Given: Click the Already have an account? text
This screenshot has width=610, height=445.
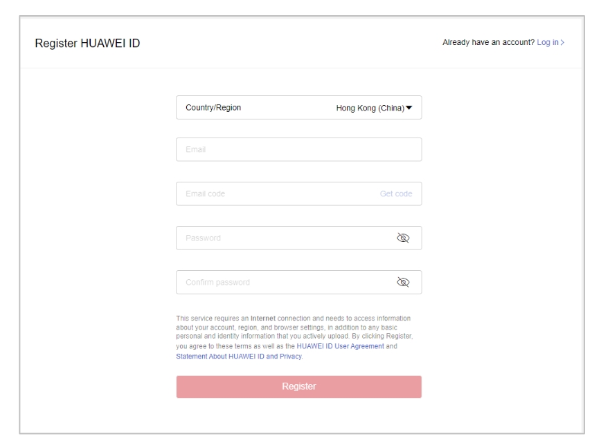Looking at the screenshot, I should pos(488,42).
